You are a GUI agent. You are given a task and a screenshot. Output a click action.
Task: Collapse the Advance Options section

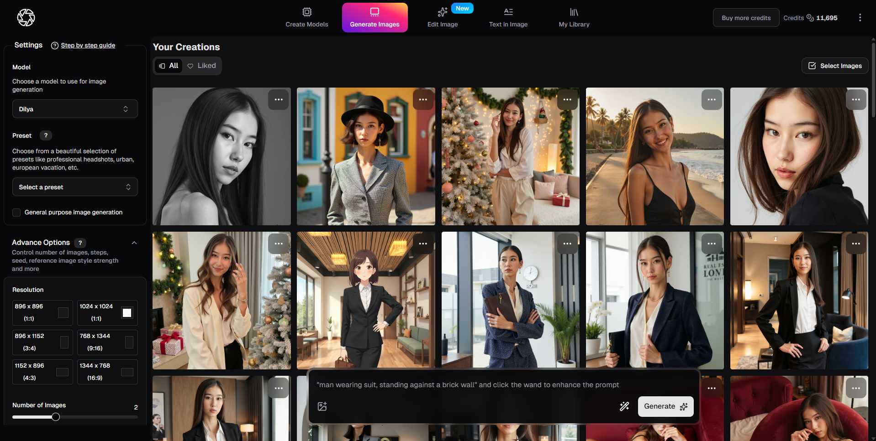click(x=134, y=243)
